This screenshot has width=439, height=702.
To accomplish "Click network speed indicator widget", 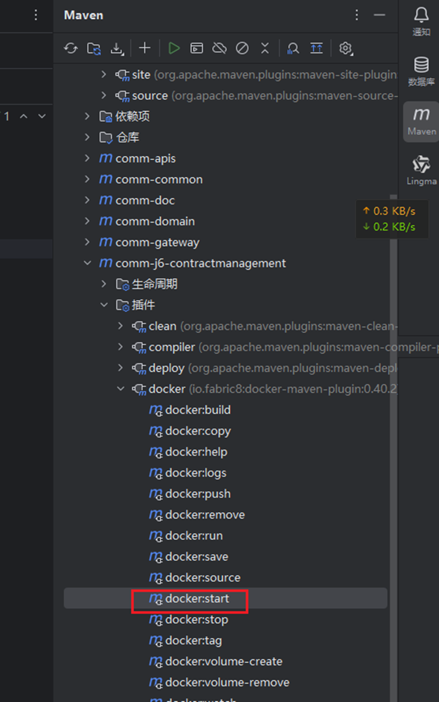I will (392, 219).
